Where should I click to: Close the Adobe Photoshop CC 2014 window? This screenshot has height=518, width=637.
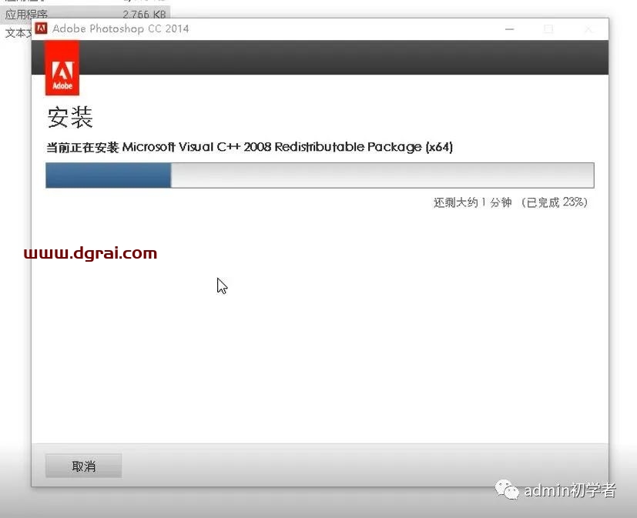(x=588, y=29)
